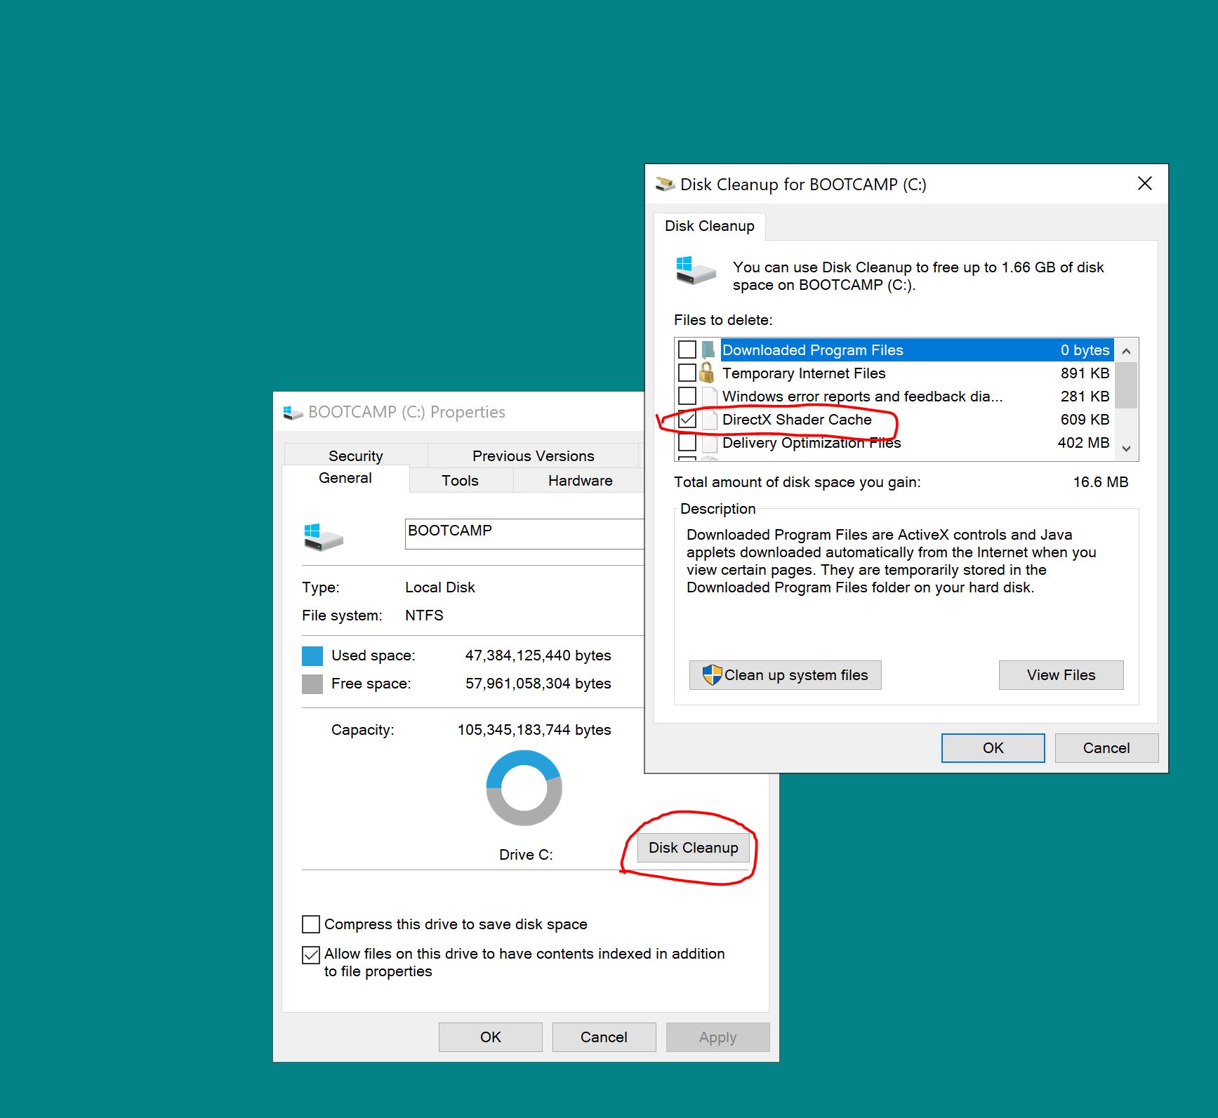
Task: Click the 57,961,058,304 bytes free space value
Action: point(538,684)
